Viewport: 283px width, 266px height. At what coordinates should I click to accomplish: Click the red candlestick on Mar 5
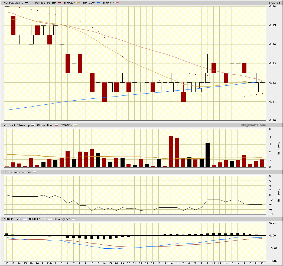click(x=183, y=97)
